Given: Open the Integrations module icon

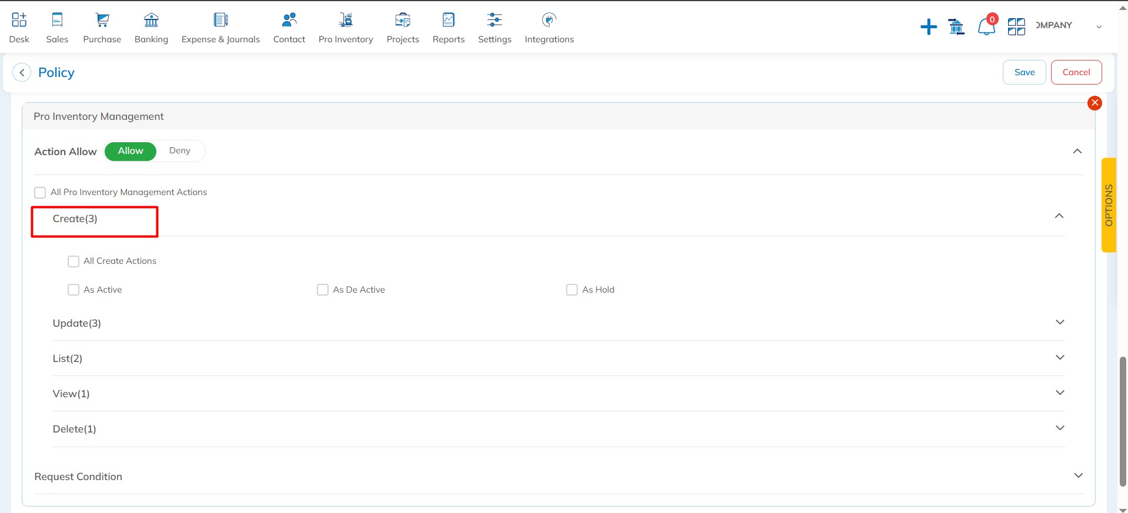Looking at the screenshot, I should [x=548, y=21].
